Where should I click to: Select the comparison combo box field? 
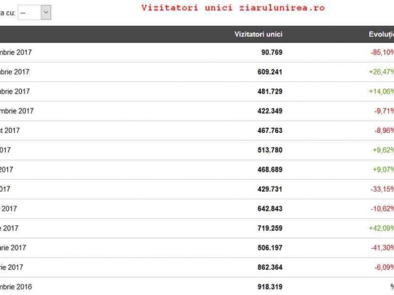(34, 12)
